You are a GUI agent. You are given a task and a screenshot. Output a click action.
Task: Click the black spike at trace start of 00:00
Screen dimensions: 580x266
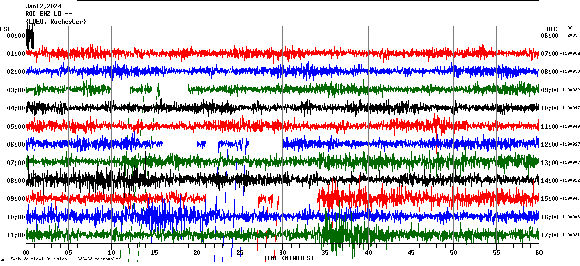click(x=30, y=37)
